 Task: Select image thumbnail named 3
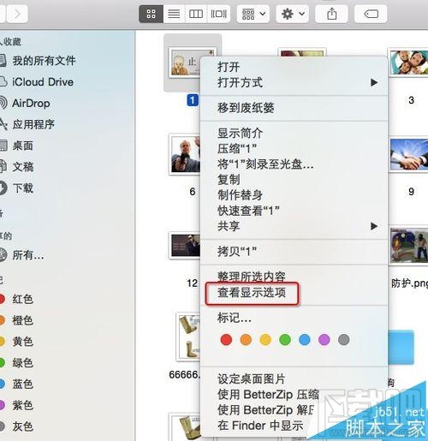(408, 63)
